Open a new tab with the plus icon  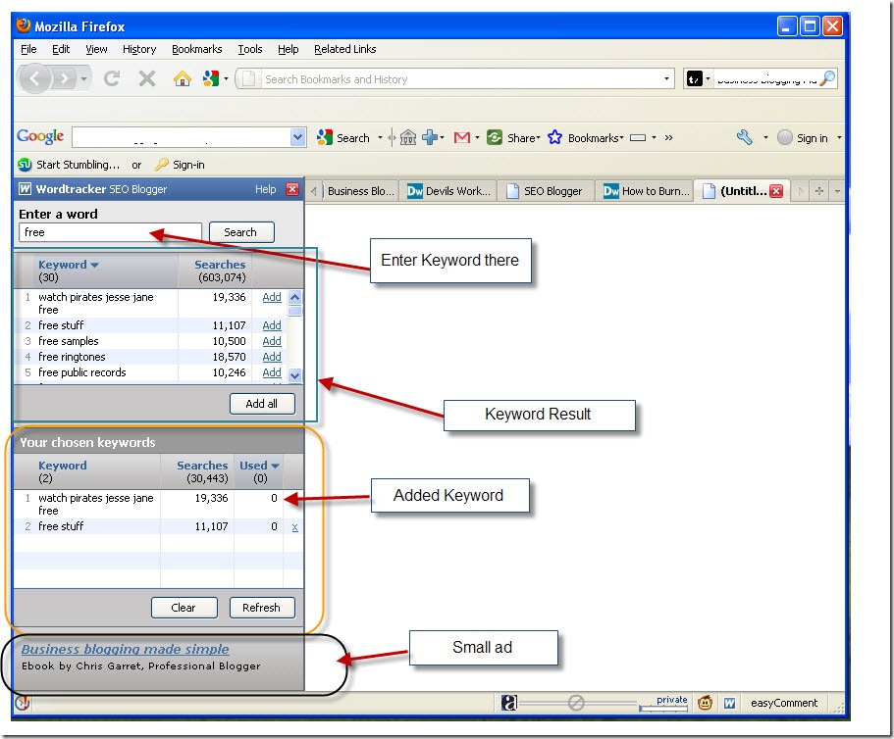(818, 191)
